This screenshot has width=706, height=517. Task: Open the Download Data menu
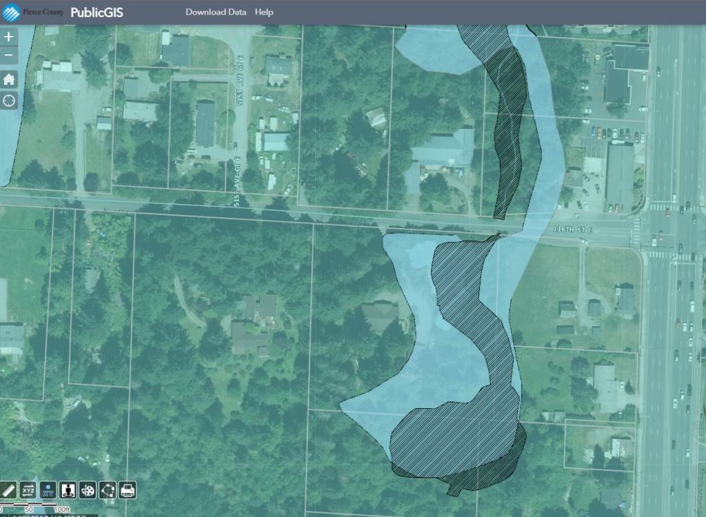coord(216,12)
